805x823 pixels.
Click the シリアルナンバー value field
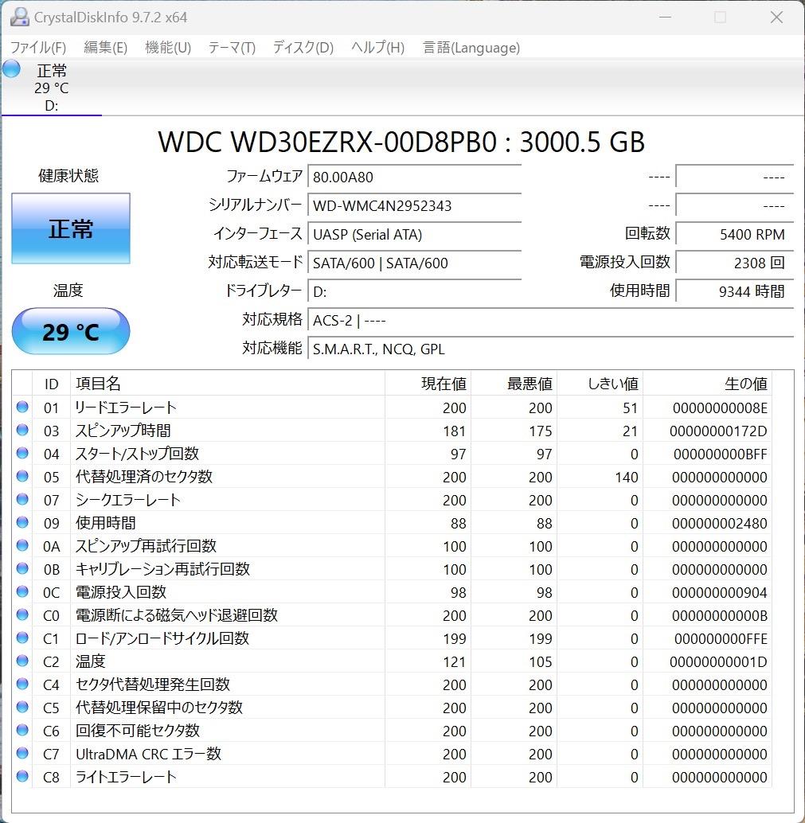coord(414,205)
